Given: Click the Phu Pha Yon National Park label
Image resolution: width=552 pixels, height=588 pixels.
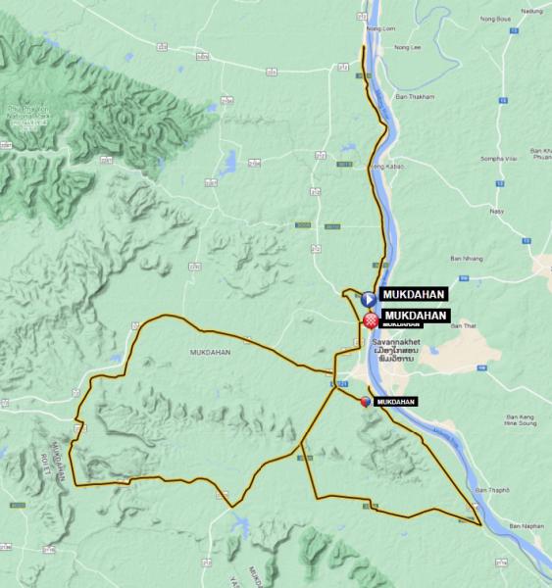Looking at the screenshot, I should pyautogui.click(x=27, y=116).
